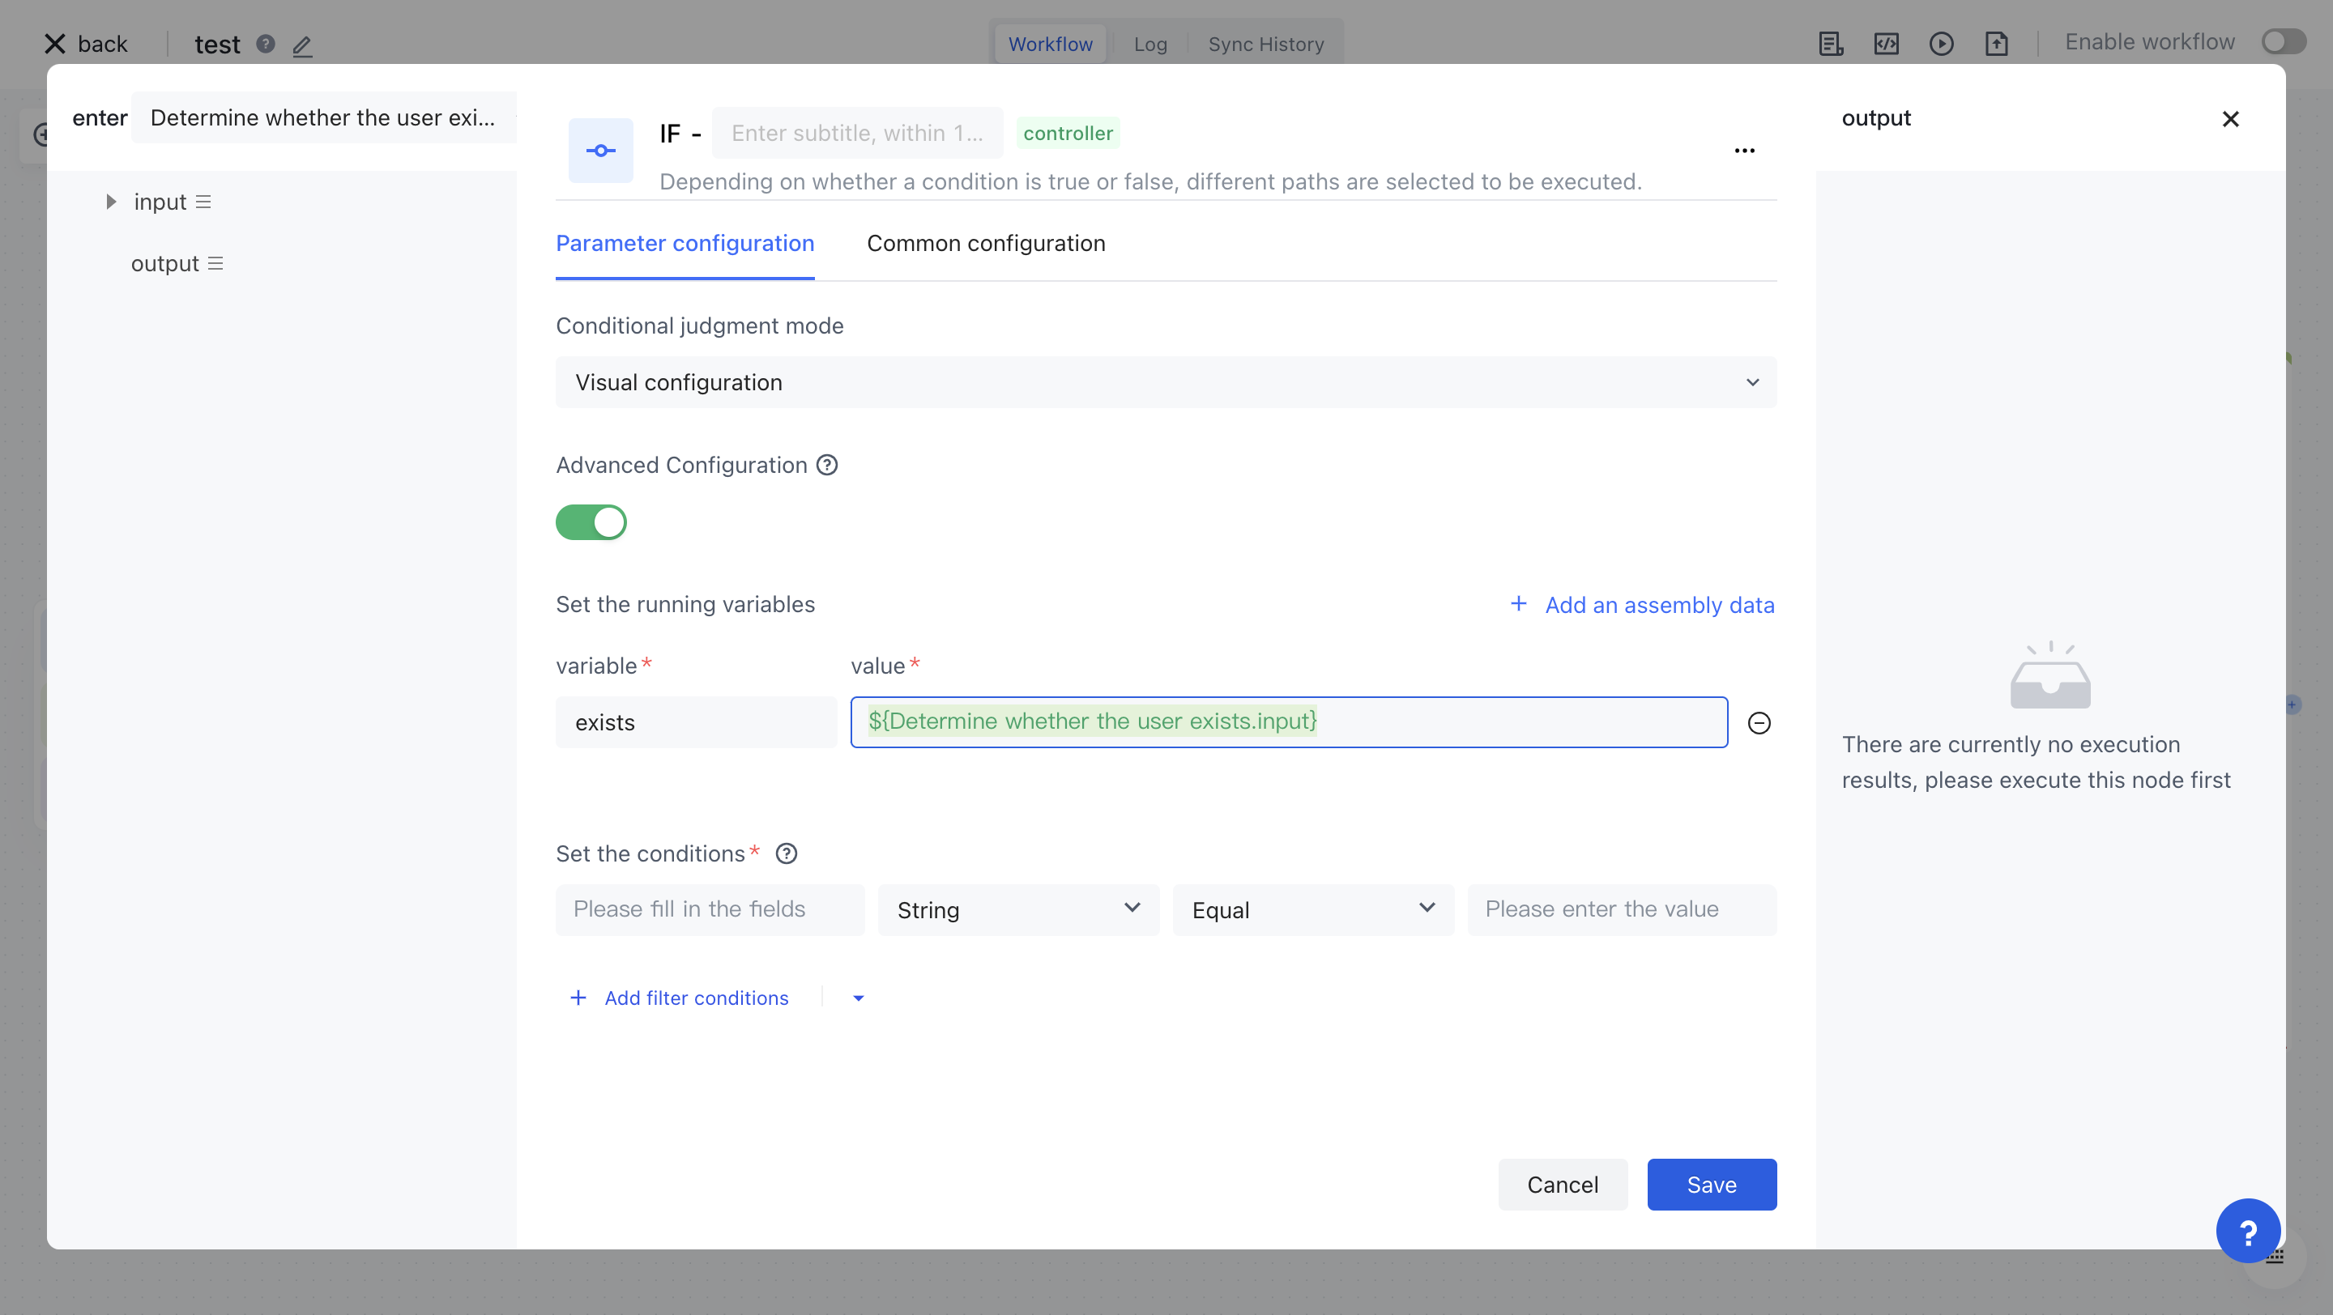
Task: Click the Save button
Action: tap(1711, 1184)
